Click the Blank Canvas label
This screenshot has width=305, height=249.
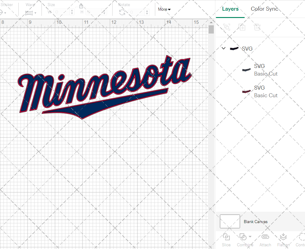click(256, 222)
